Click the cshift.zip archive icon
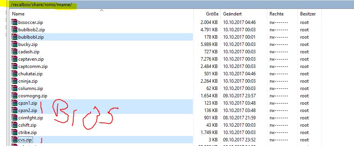The image size is (354, 146). click(14, 125)
